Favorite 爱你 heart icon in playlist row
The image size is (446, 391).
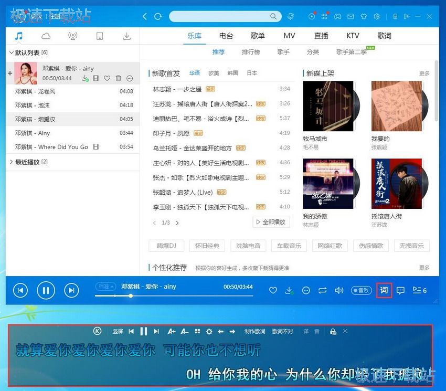point(107,78)
